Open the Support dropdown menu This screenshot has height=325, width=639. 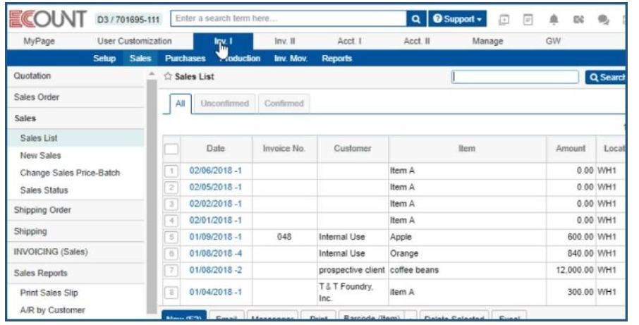458,18
